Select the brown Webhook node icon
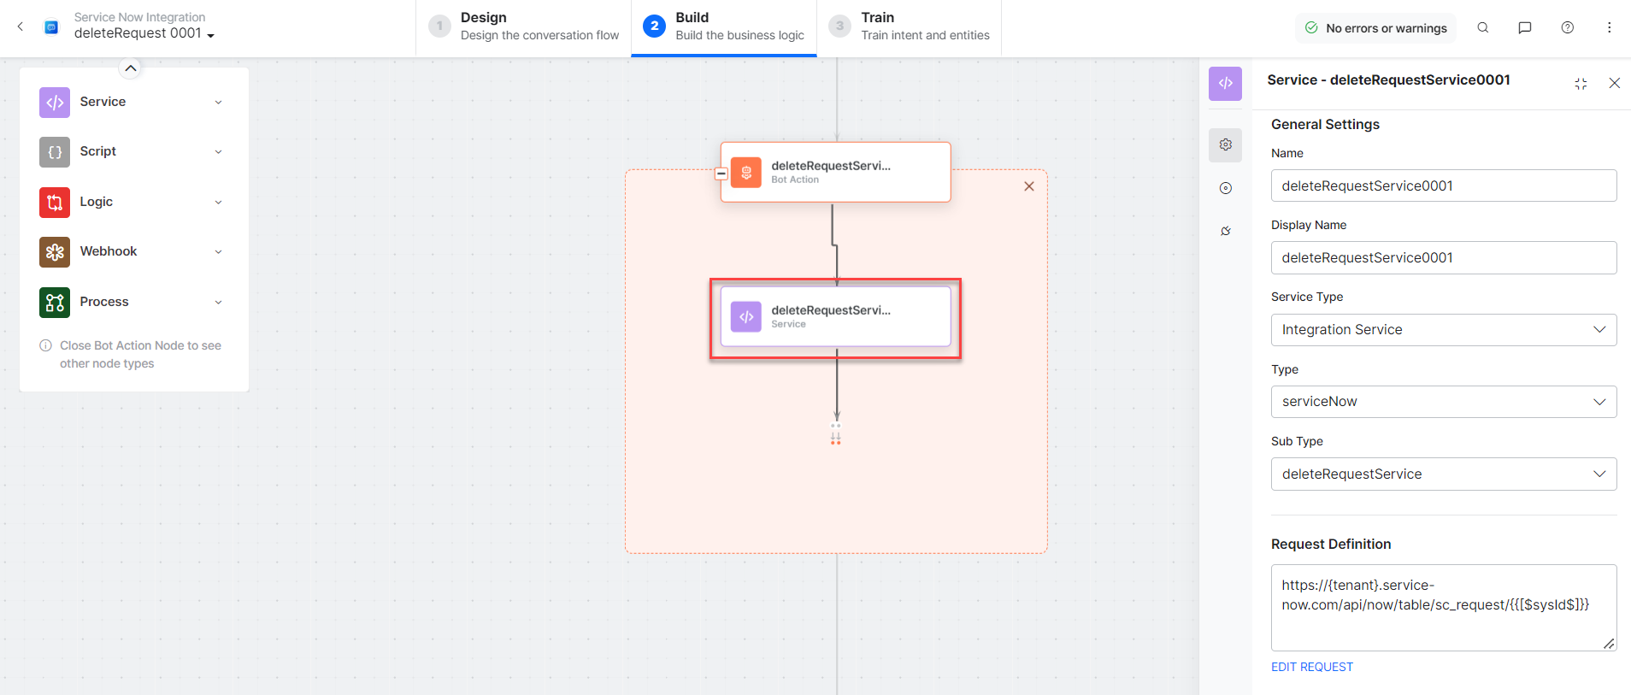The width and height of the screenshot is (1631, 695). (55, 252)
